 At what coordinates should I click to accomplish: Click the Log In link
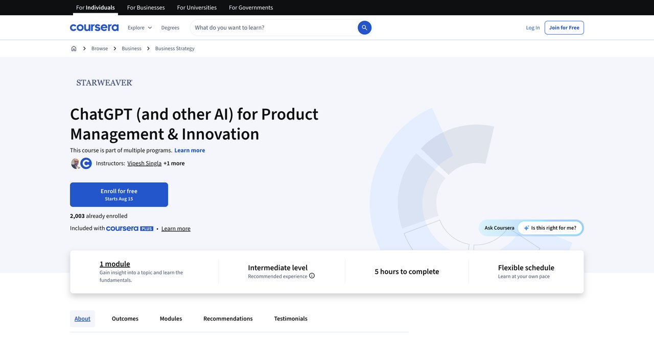[533, 28]
